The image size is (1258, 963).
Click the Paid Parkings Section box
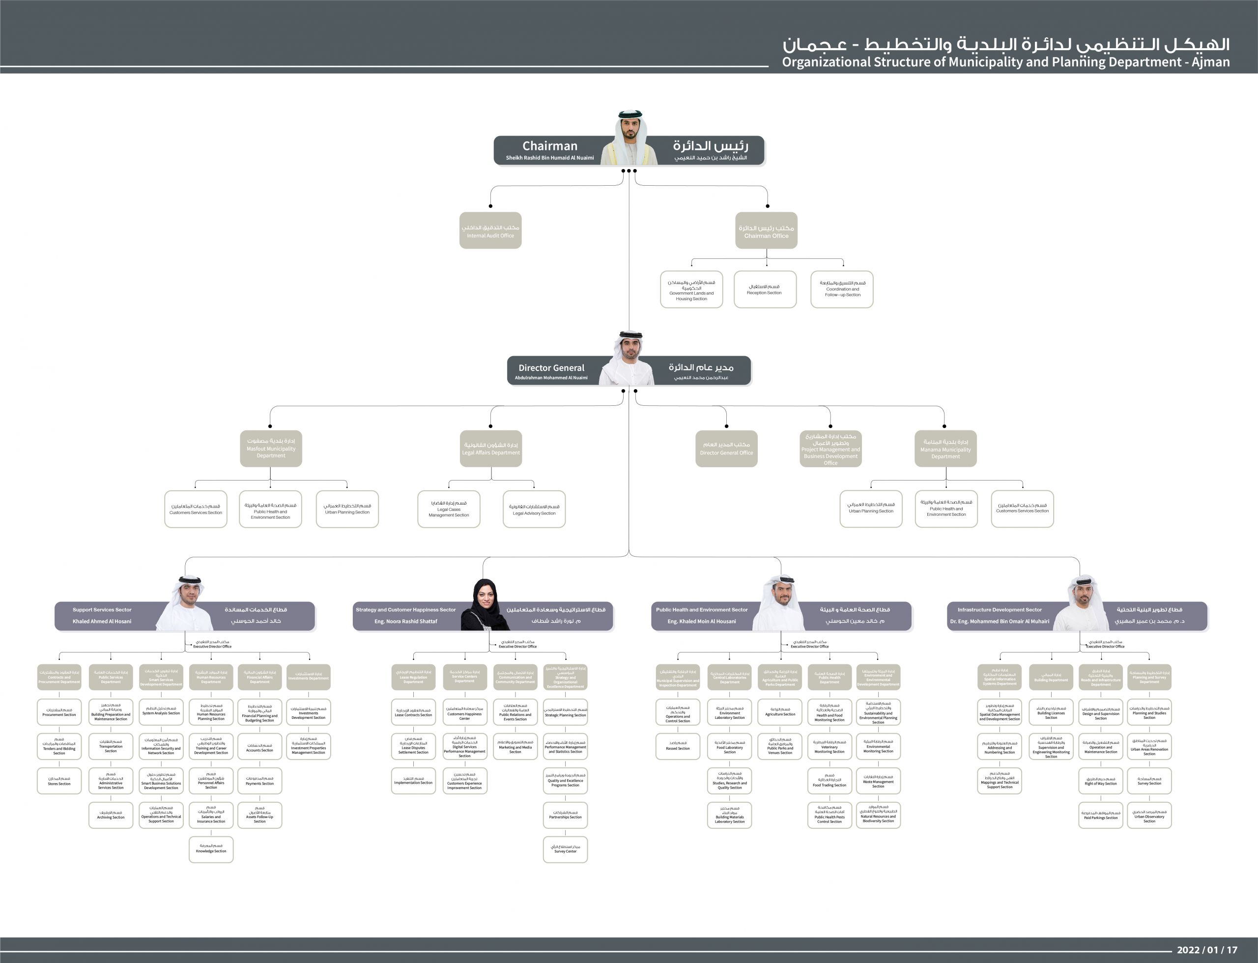[x=1100, y=815]
